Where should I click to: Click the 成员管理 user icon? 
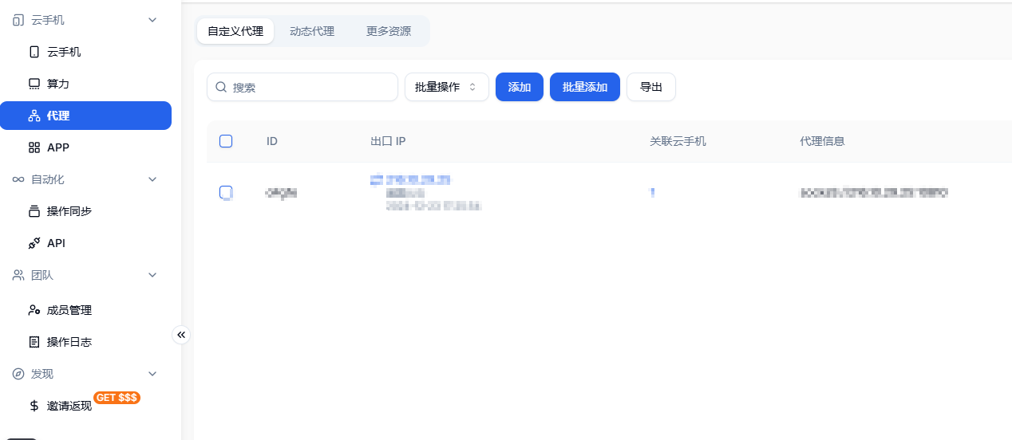[34, 310]
